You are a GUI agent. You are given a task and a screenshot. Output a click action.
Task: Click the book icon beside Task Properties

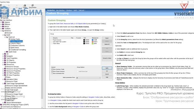5,58
